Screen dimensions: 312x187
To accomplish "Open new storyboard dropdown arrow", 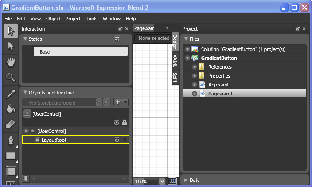I will coord(125,102).
